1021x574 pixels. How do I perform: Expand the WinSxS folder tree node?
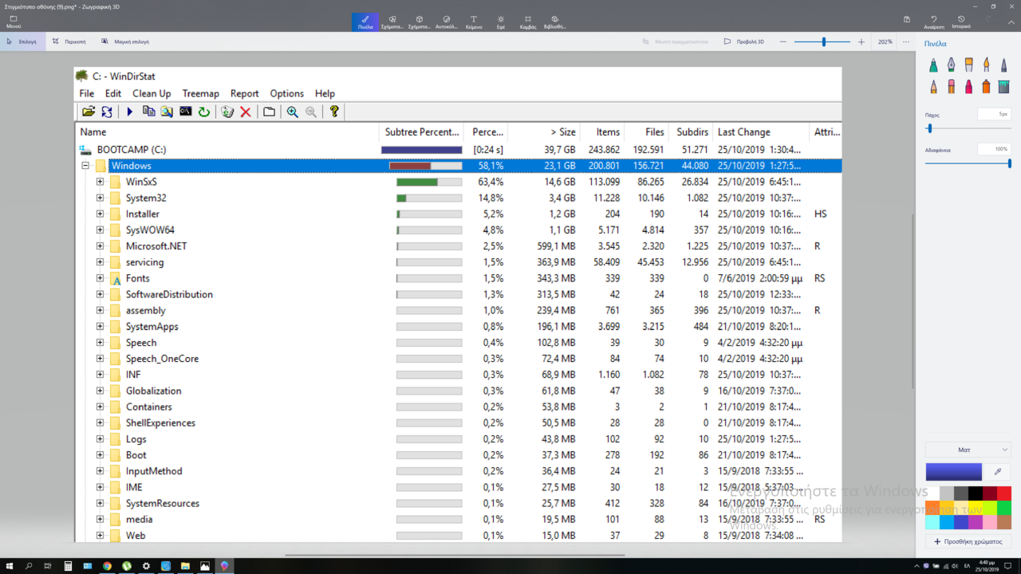point(100,182)
